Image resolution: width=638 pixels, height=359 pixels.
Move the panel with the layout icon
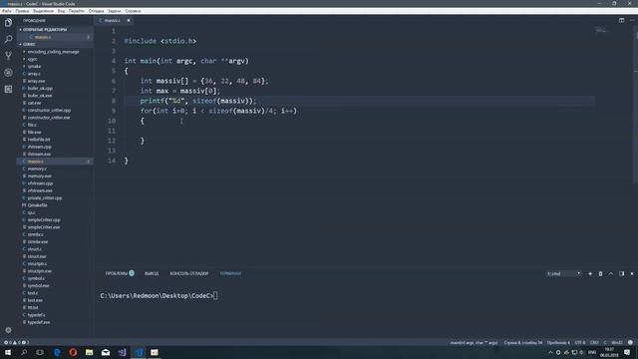[621, 273]
